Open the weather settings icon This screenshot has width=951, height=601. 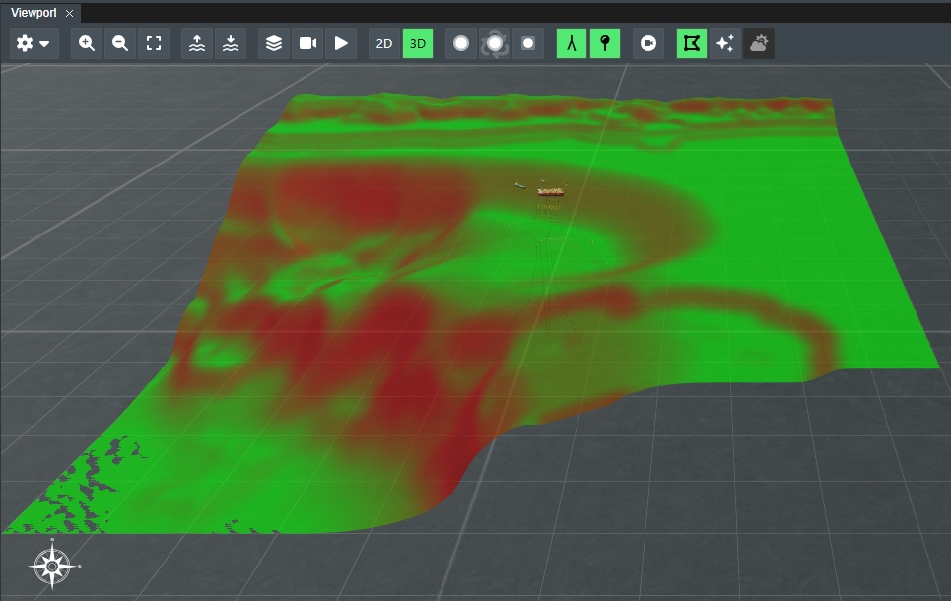[x=759, y=42]
